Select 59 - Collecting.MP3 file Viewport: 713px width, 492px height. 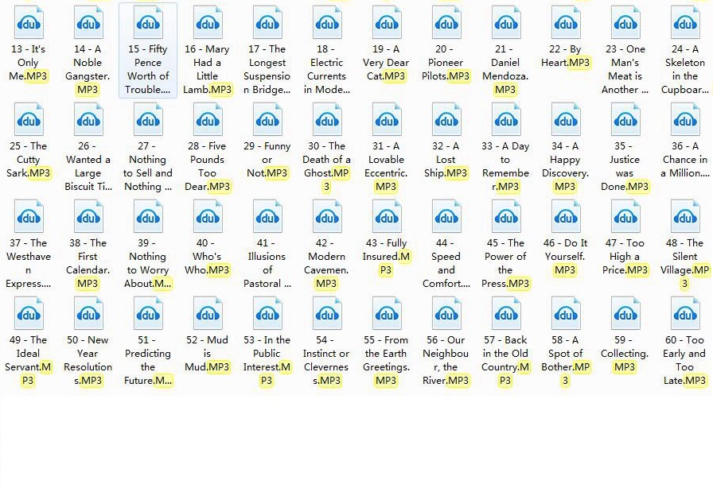[625, 314]
